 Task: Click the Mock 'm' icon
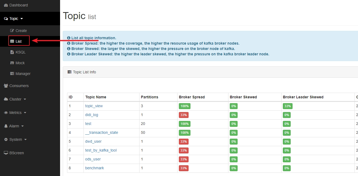point(12,63)
